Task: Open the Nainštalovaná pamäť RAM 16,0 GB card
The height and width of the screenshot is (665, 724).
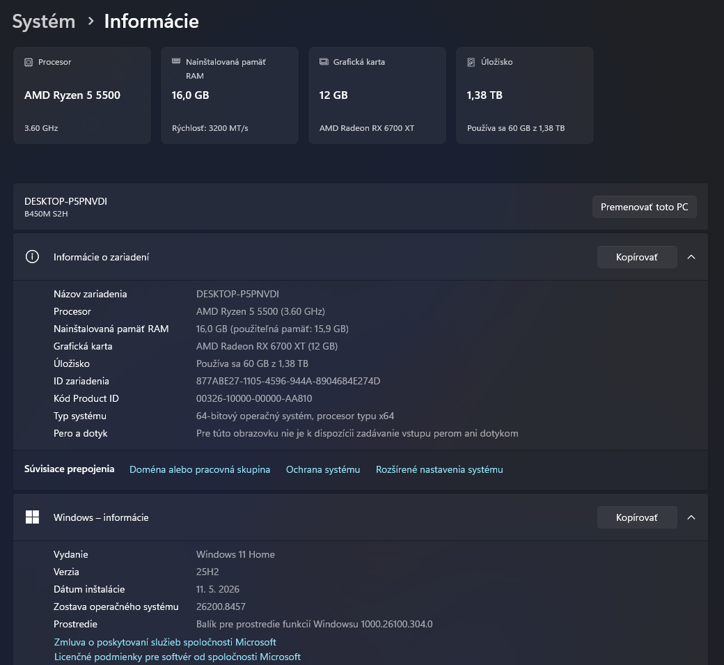Action: pos(230,95)
